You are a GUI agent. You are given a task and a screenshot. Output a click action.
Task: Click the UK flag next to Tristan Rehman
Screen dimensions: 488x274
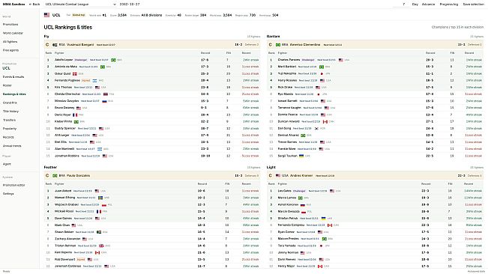pos(101,246)
